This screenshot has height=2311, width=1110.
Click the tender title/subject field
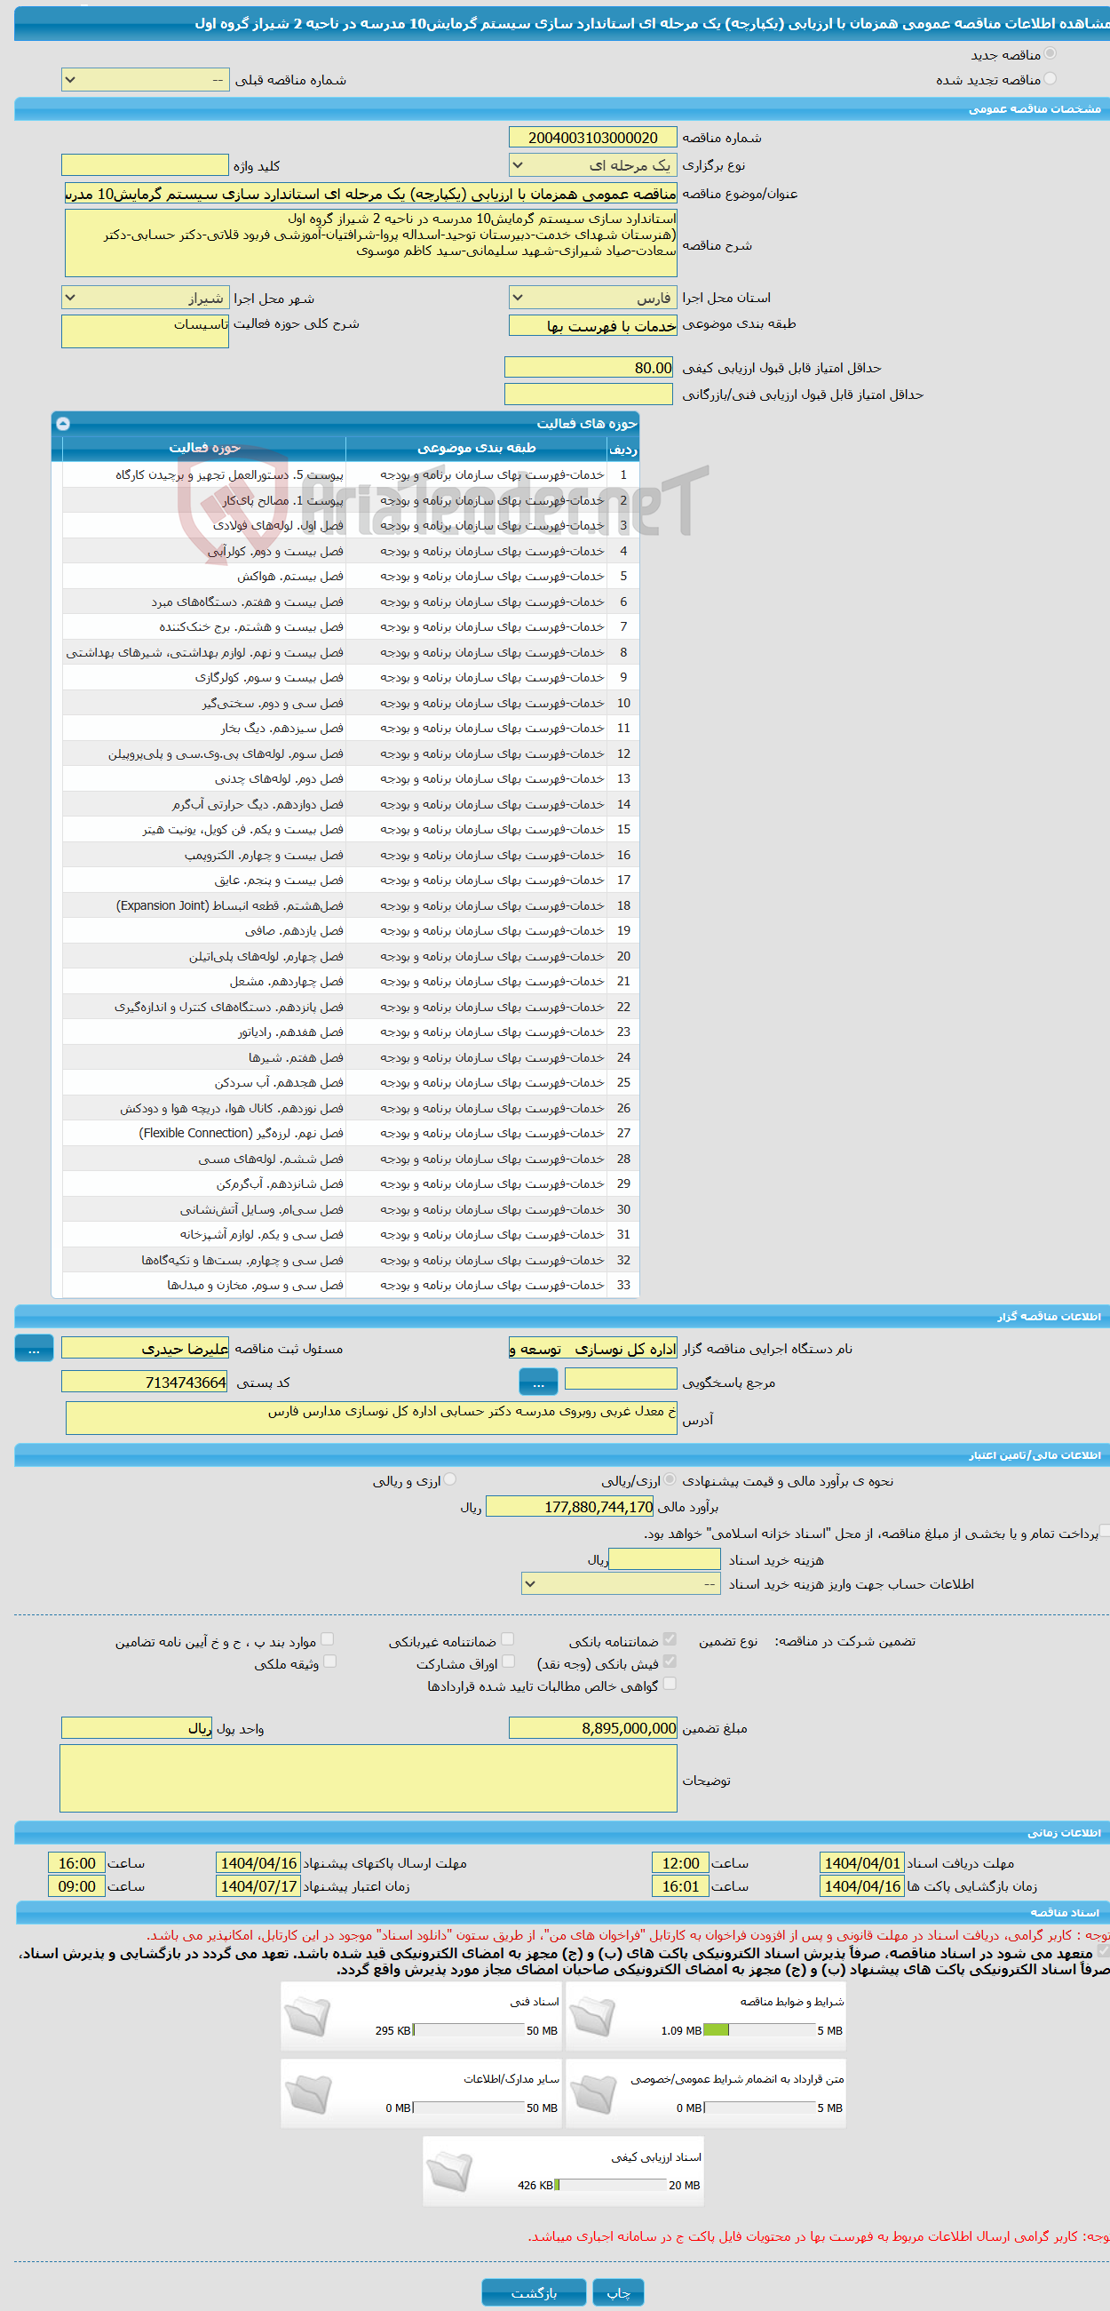tap(371, 194)
